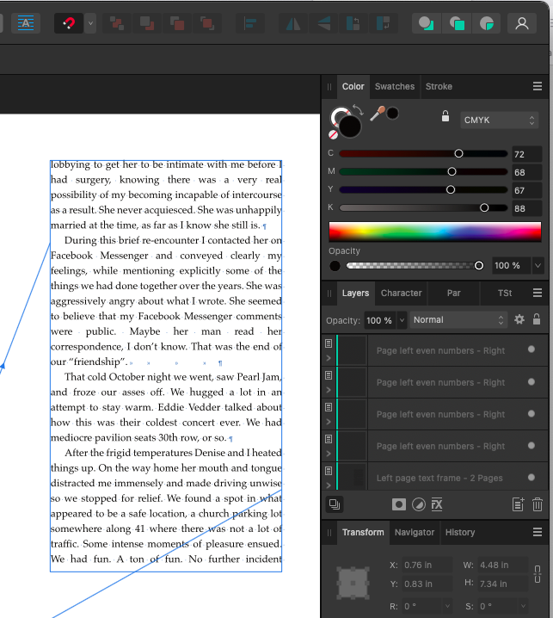Screen dimensions: 553x618
Task: Click the color spectrum bar
Action: [435, 232]
